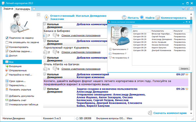Click thumbs-down for Банька в Бибирево
This screenshot has height=122, width=196.
point(55,35)
